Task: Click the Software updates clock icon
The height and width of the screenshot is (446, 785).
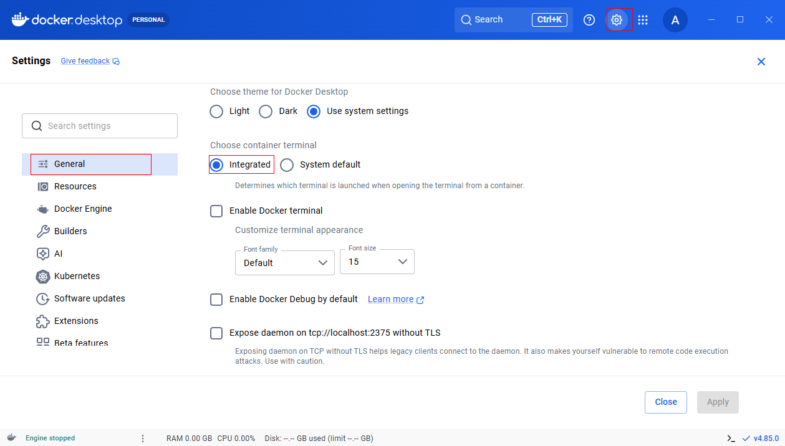Action: tap(43, 298)
